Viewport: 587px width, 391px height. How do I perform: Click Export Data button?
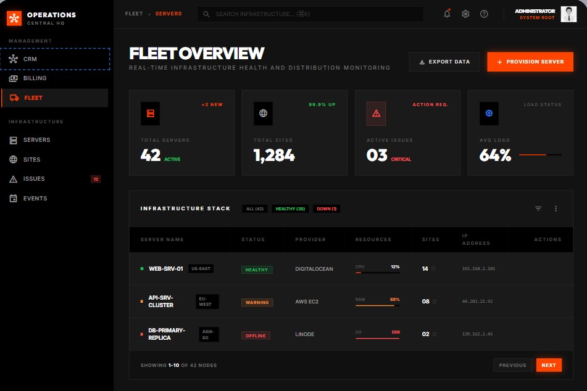pos(444,62)
